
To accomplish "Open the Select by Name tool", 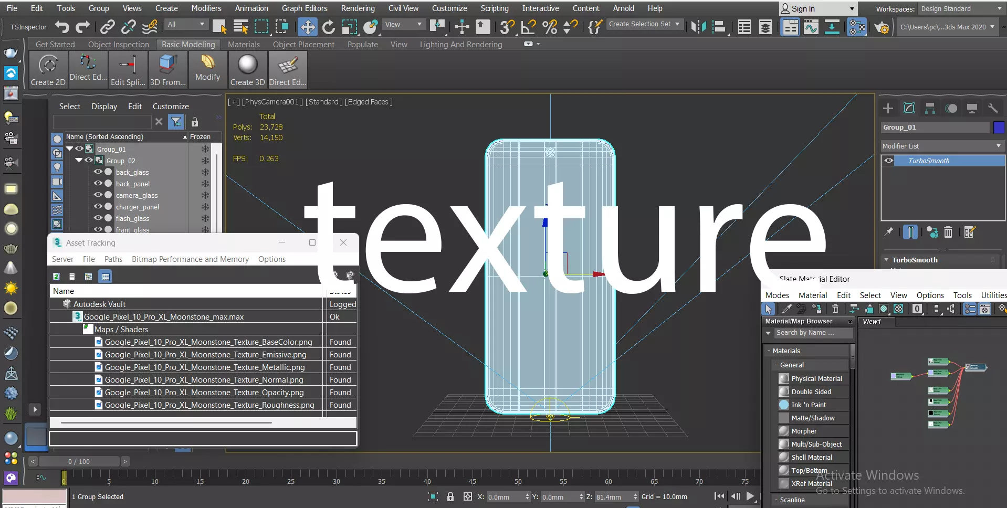I will 241,27.
